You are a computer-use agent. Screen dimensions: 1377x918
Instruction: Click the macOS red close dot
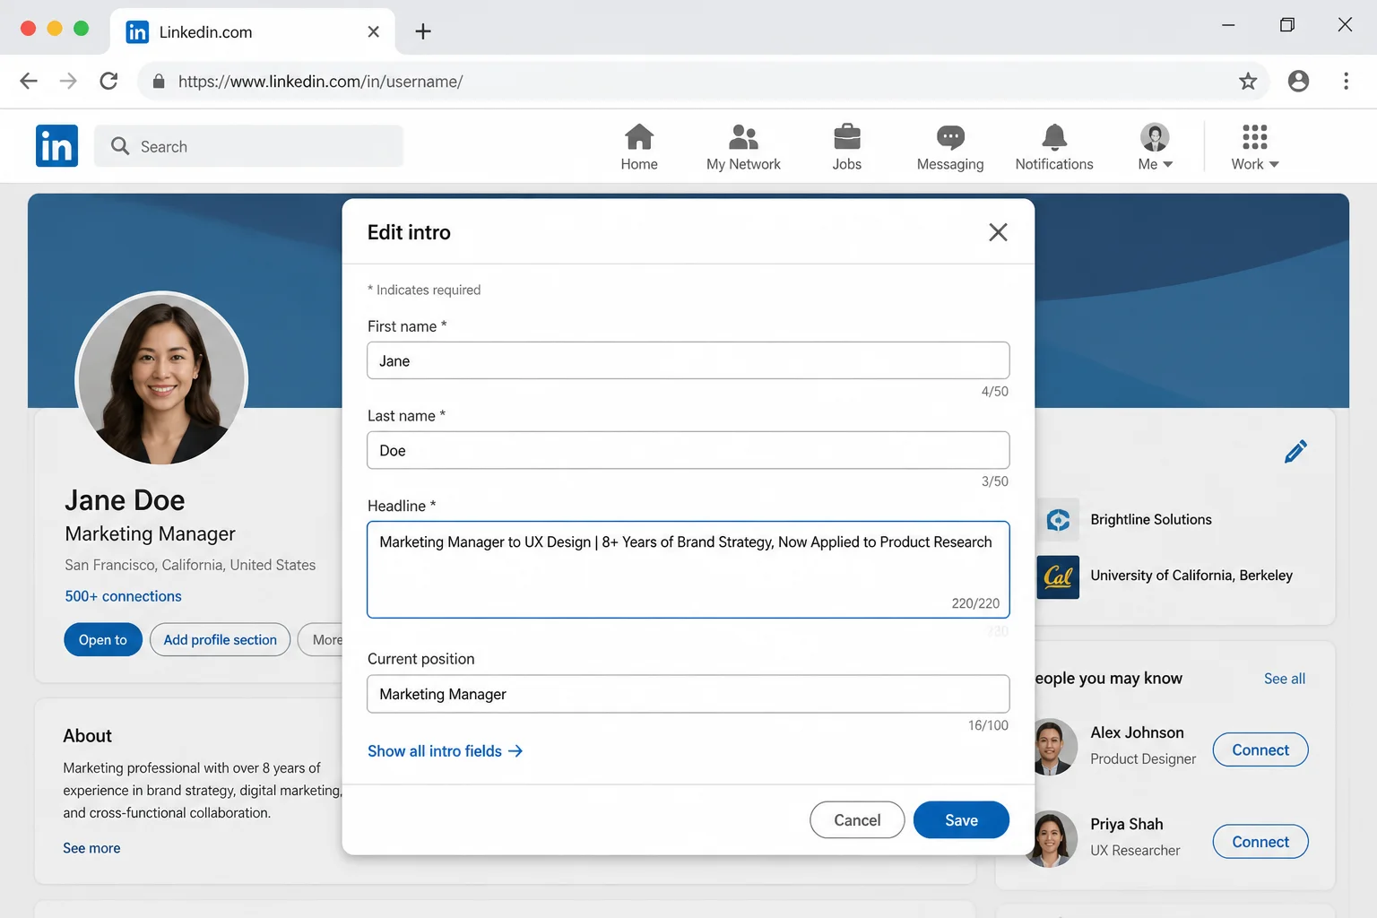[28, 28]
